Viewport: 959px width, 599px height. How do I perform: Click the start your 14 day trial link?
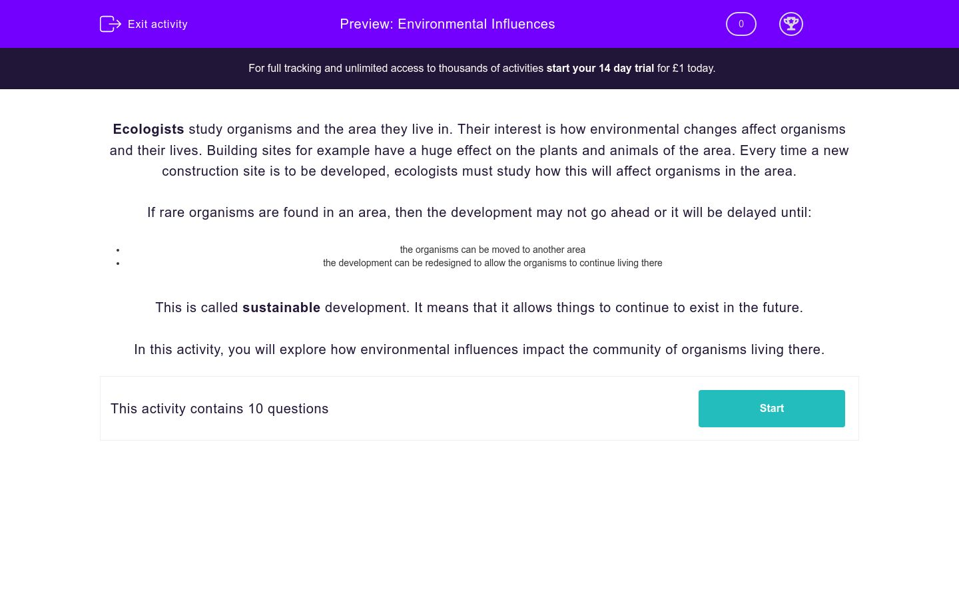coord(599,68)
